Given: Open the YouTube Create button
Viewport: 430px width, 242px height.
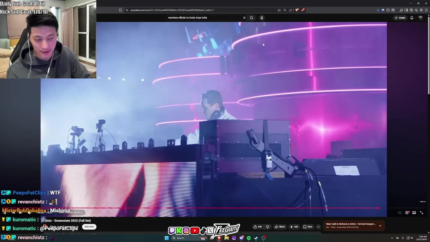Looking at the screenshot, I should 400,18.
